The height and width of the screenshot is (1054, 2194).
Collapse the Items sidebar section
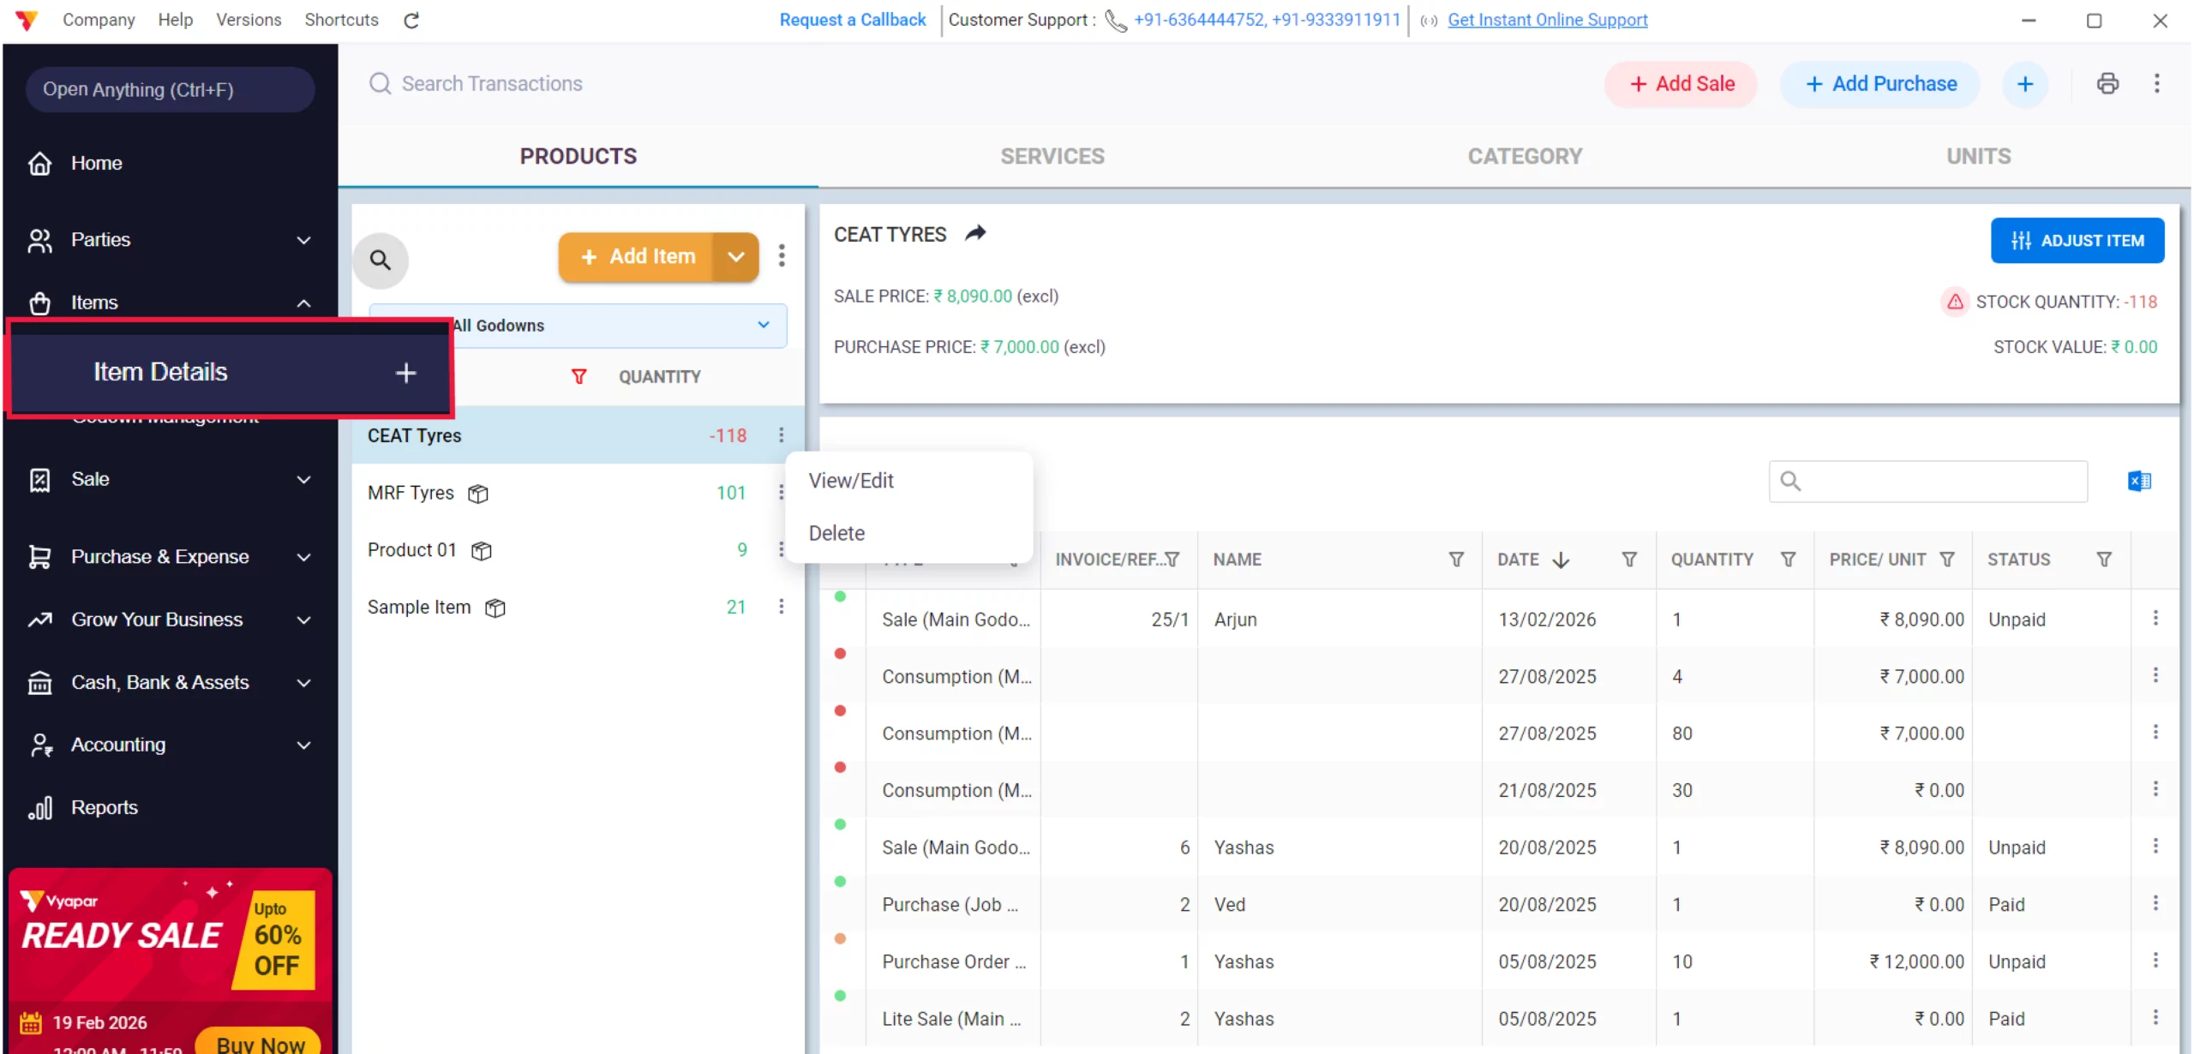303,302
